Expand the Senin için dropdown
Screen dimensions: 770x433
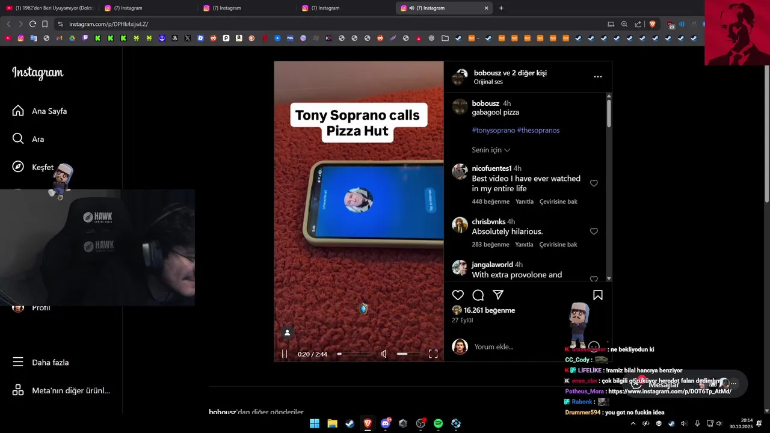(491, 150)
